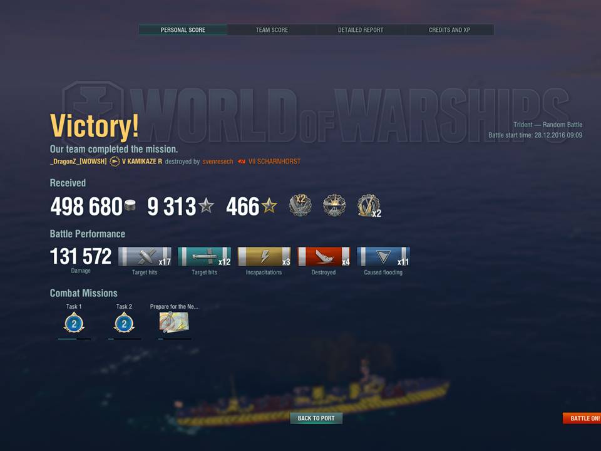Open the Task 1 combat mission badge
The height and width of the screenshot is (451, 601).
pyautogui.click(x=74, y=323)
